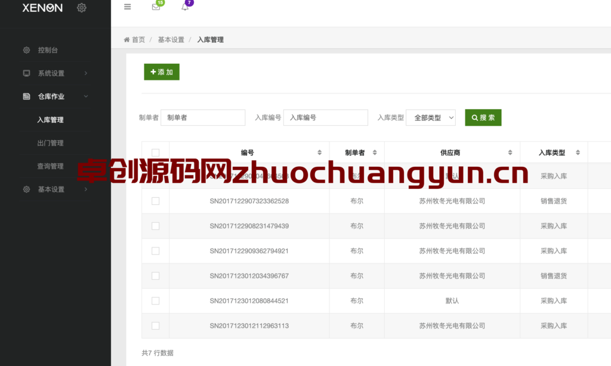Screen dimensions: 611x366
Task: Sort the table by the 制单者 column arrows
Action: click(x=375, y=152)
